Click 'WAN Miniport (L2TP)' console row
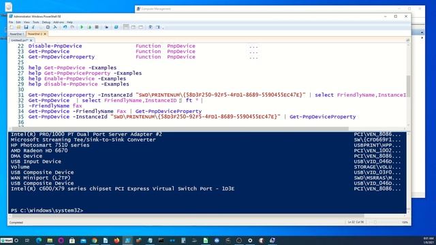 (41, 178)
